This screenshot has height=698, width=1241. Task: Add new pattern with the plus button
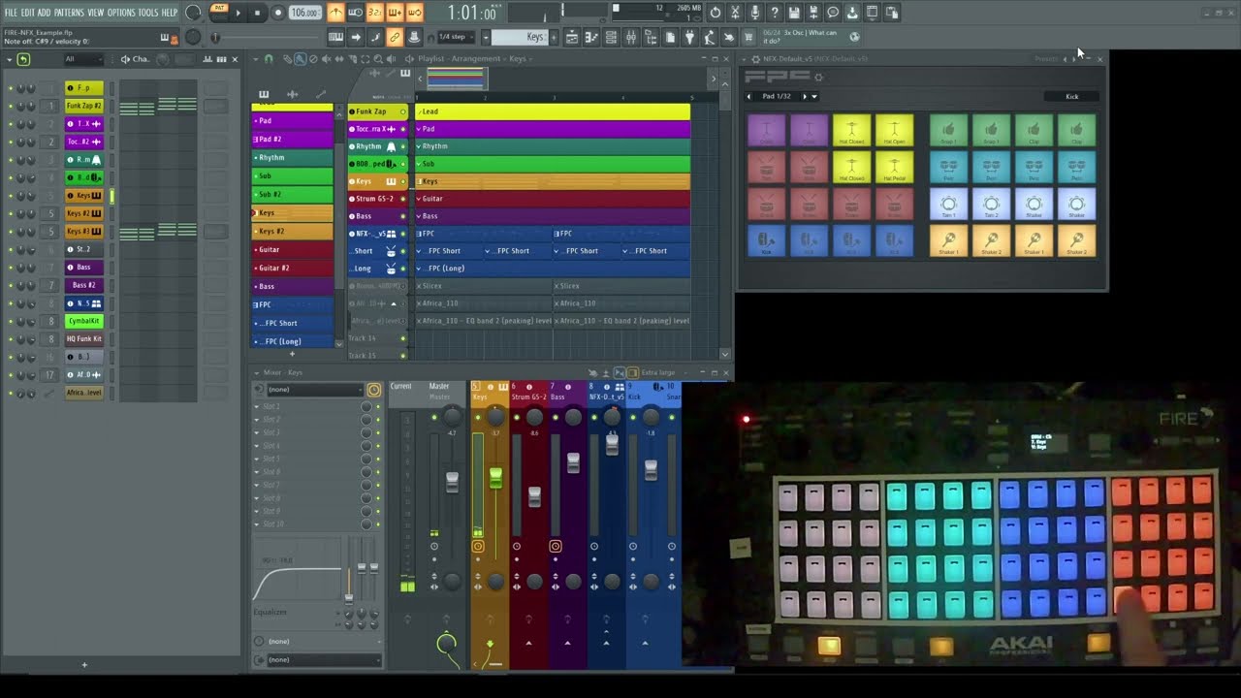553,37
